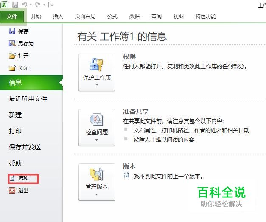The height and width of the screenshot is (222, 266).
Task: Click the document icon beside 找不到此文件的上一个版本
Action: pyautogui.click(x=126, y=175)
